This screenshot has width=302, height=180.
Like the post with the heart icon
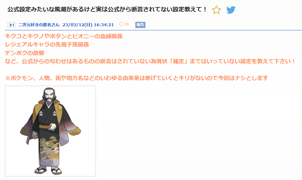coord(121,24)
